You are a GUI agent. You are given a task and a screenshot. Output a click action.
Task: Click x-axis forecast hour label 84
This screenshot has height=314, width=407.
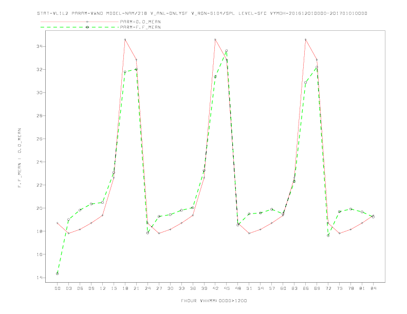(374, 288)
